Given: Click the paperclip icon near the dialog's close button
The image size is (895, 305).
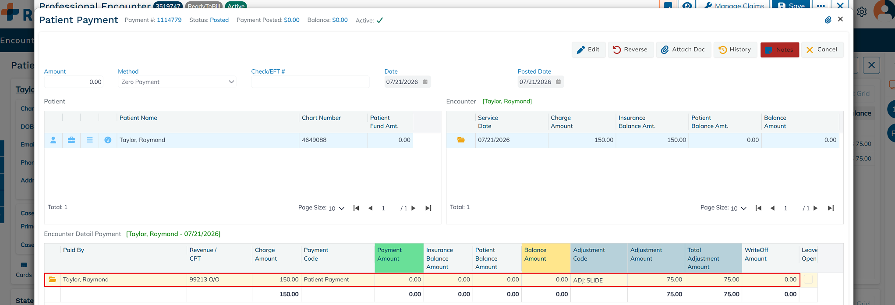Looking at the screenshot, I should click(828, 20).
